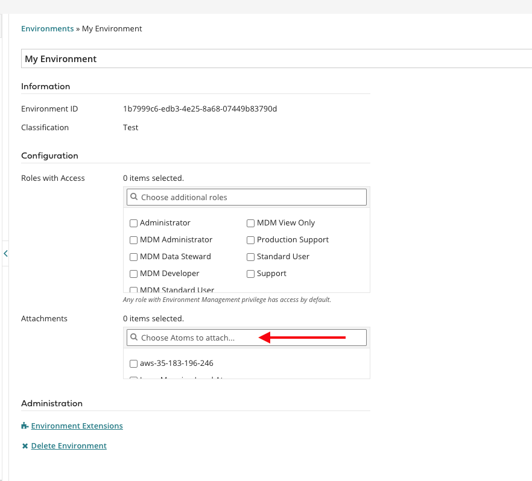
Task: Attach the aws-35-183-196-246 atom checkbox
Action: (134, 363)
